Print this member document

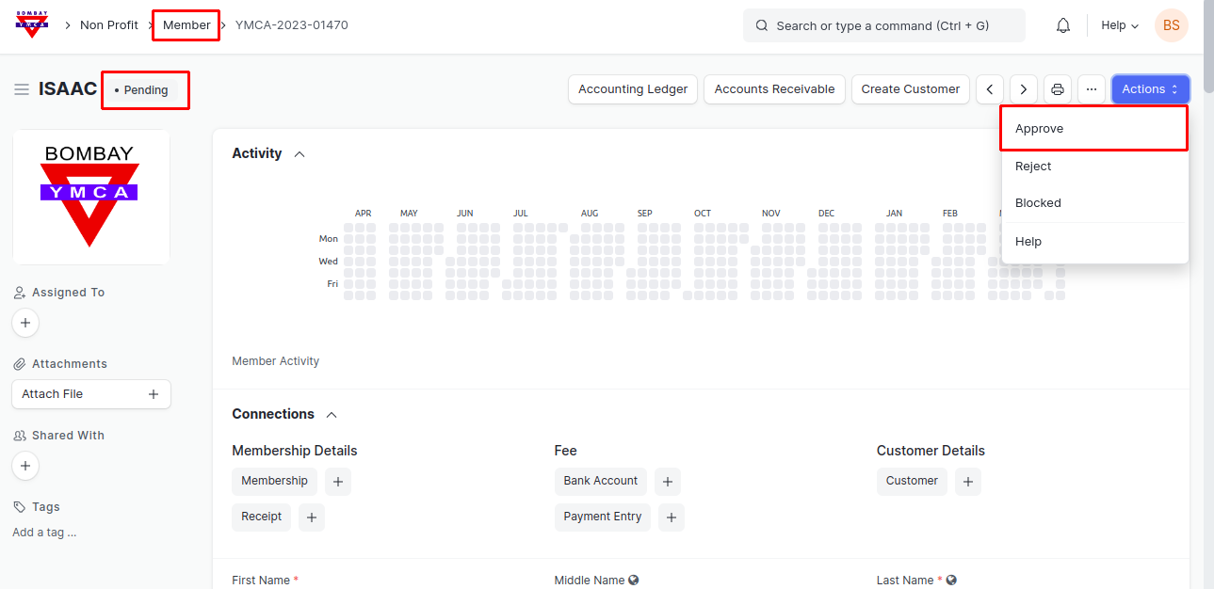pyautogui.click(x=1058, y=89)
